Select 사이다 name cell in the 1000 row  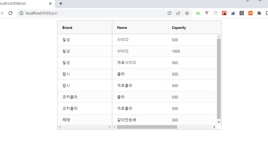click(139, 51)
